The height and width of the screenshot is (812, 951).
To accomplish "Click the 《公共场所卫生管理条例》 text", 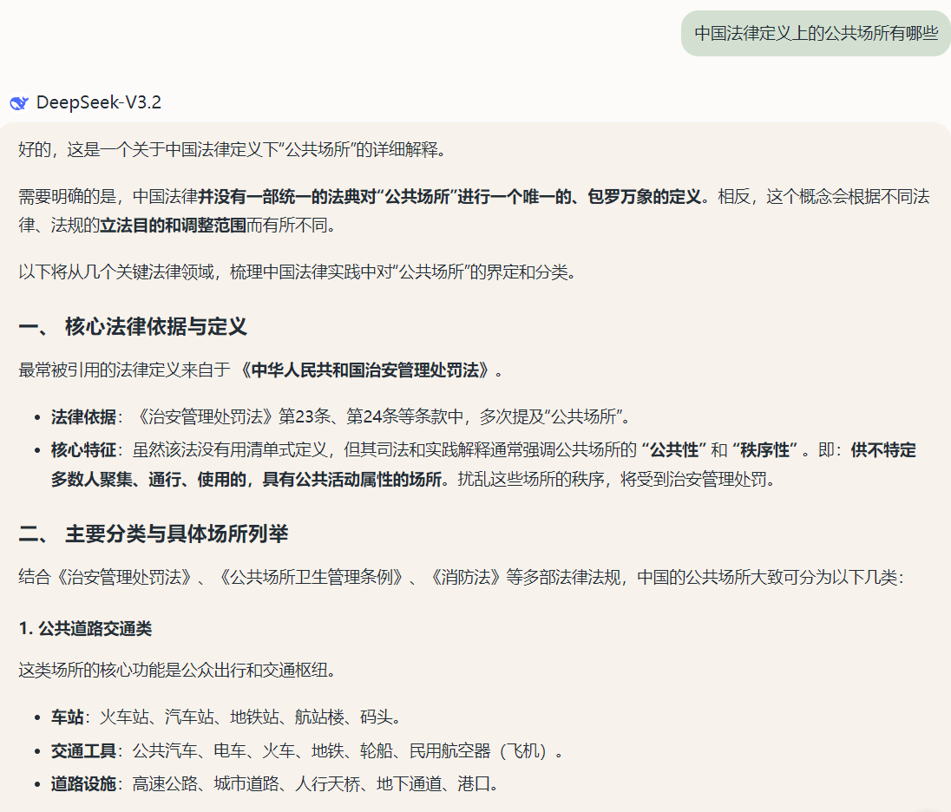I will pos(312,578).
